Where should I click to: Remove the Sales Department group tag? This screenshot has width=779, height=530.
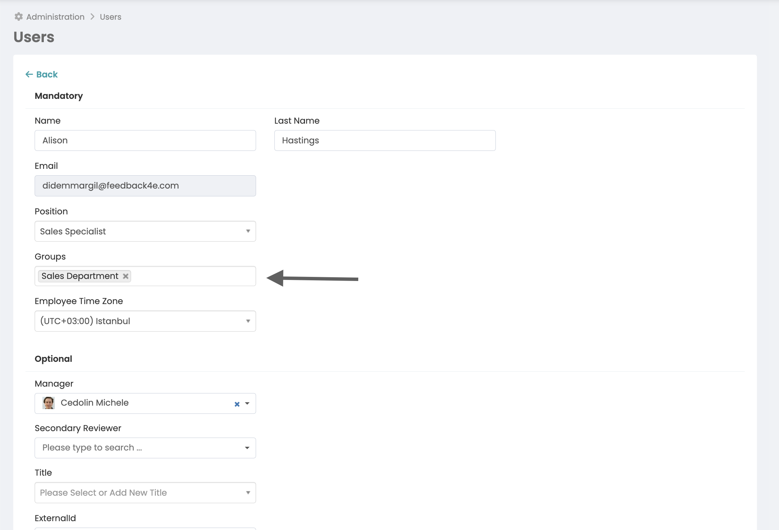(x=126, y=276)
